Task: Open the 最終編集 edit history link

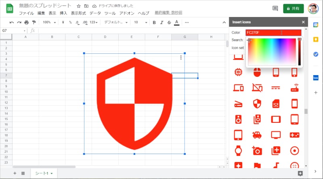Action: 168,13
